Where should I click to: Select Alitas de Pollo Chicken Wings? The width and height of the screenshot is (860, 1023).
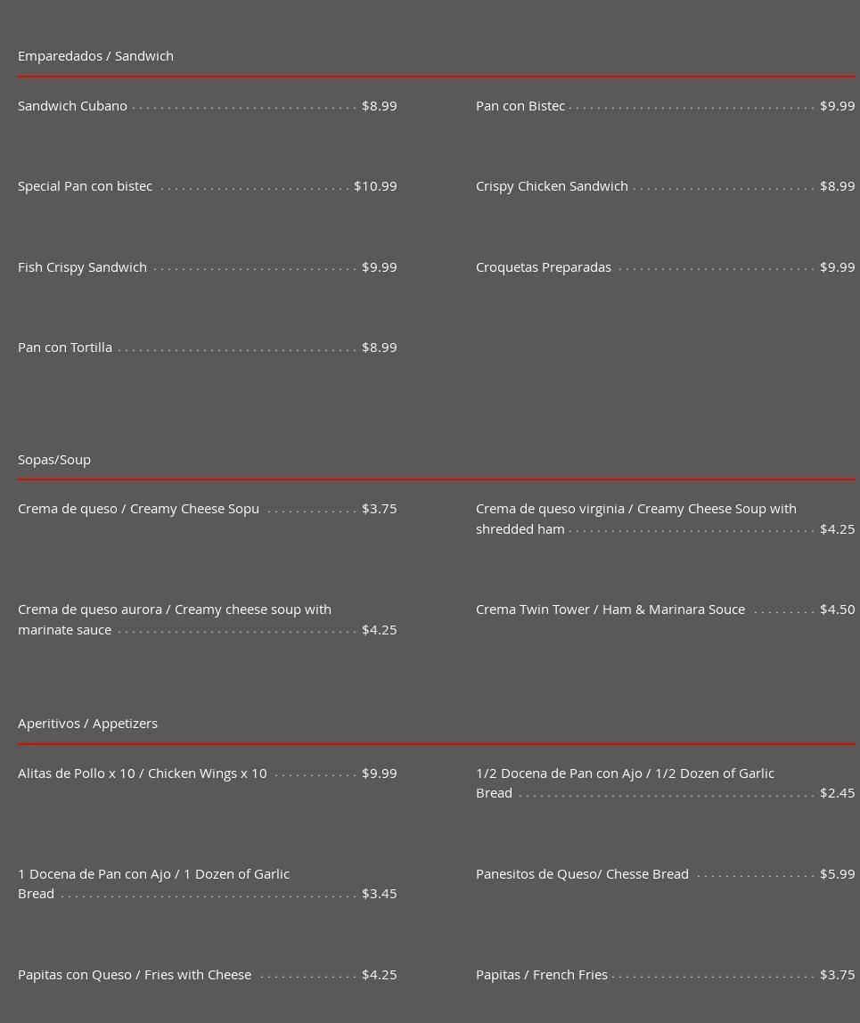(x=143, y=773)
